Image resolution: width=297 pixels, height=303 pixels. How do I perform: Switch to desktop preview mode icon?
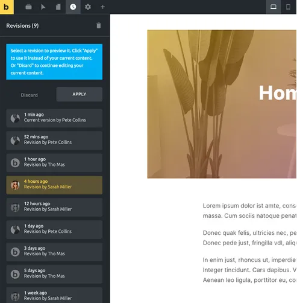[x=274, y=7]
